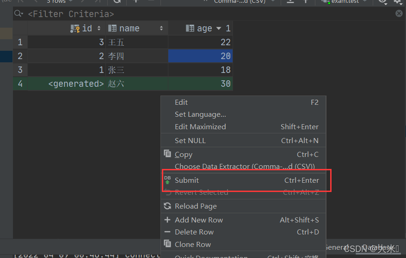Toggle sorting arrows on the id column

pos(99,28)
